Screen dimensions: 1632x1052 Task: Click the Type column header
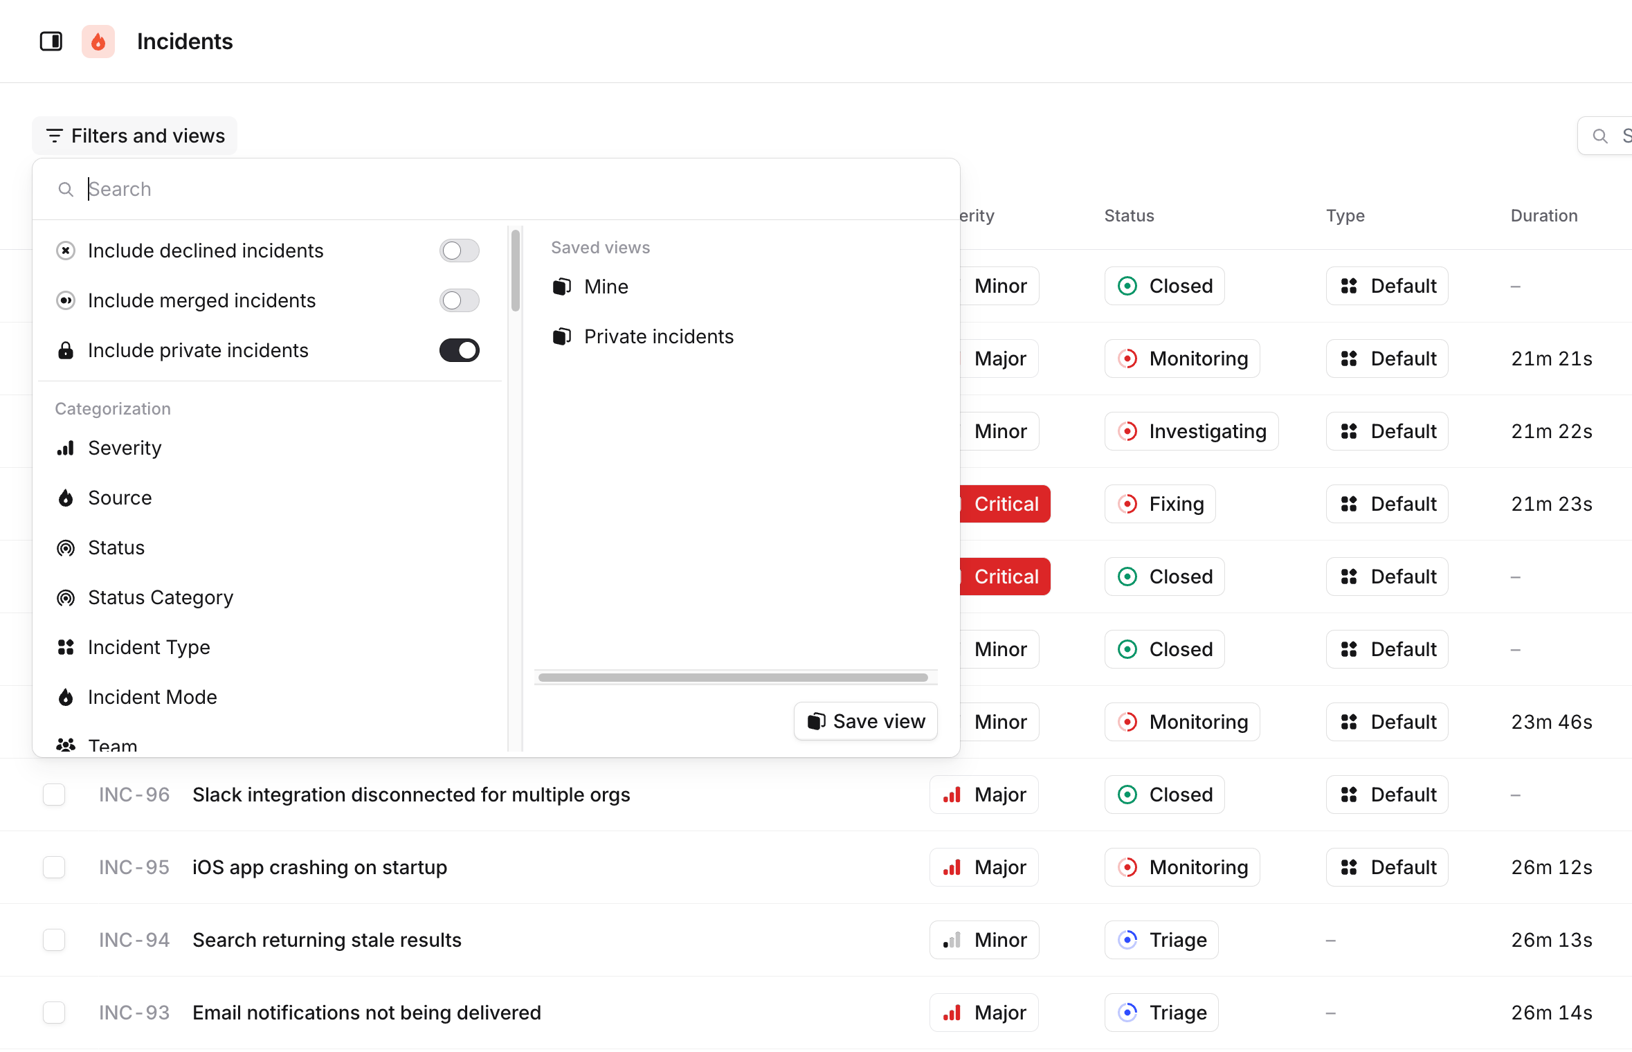[1345, 216]
